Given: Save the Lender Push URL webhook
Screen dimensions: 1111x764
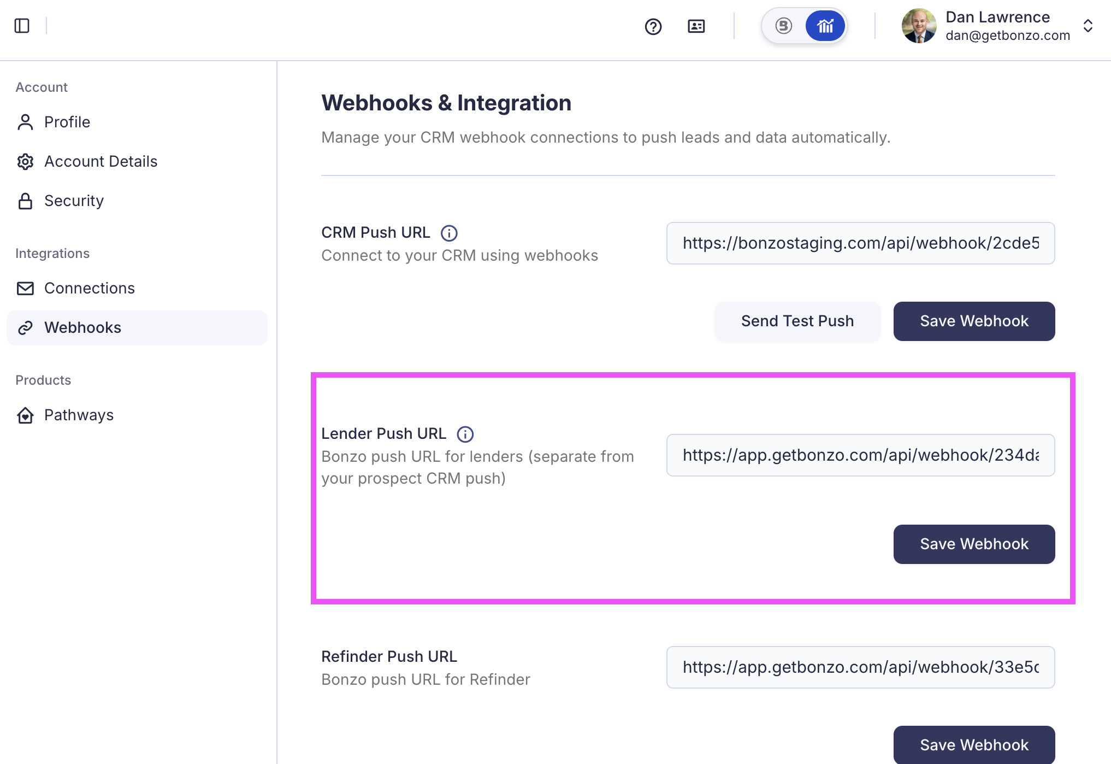Looking at the screenshot, I should pyautogui.click(x=974, y=544).
